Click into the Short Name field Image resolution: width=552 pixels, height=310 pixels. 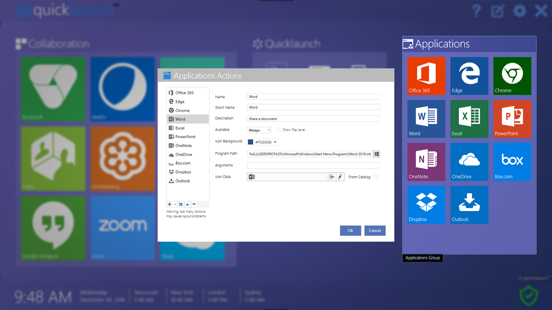[x=314, y=107]
